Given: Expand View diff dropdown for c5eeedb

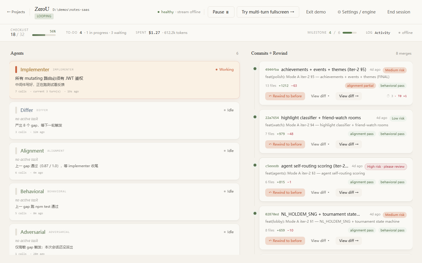Looking at the screenshot, I should pyautogui.click(x=320, y=193).
